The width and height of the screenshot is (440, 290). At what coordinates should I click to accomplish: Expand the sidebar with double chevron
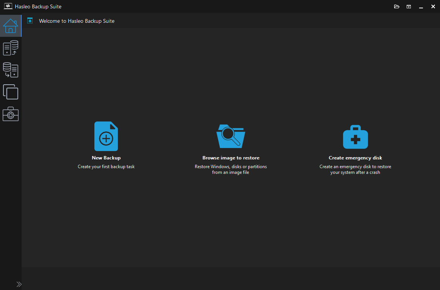click(x=19, y=284)
